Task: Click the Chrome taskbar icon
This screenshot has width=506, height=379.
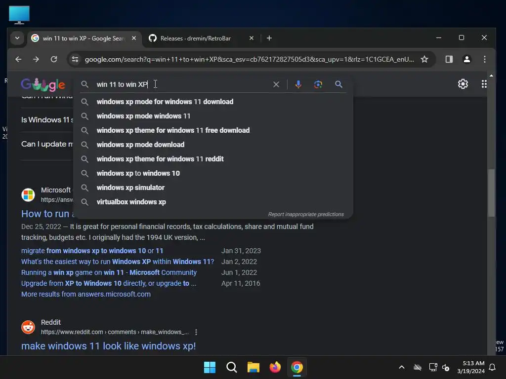Action: pos(297,367)
